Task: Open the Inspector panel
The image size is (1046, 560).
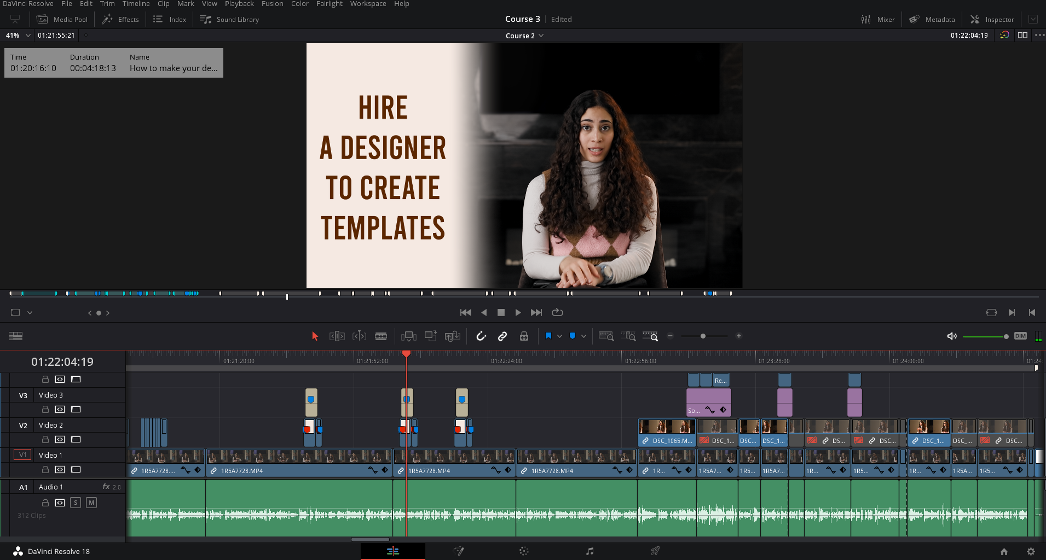Action: [992, 19]
